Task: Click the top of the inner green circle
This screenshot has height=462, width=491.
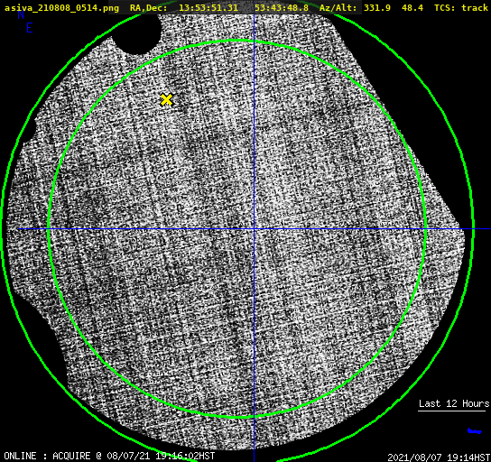Action: click(237, 41)
